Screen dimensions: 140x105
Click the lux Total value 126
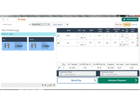click(132, 43)
